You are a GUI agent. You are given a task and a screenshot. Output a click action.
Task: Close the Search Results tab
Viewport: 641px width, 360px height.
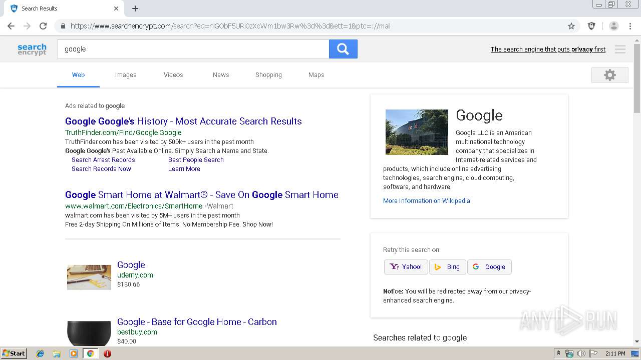[116, 8]
